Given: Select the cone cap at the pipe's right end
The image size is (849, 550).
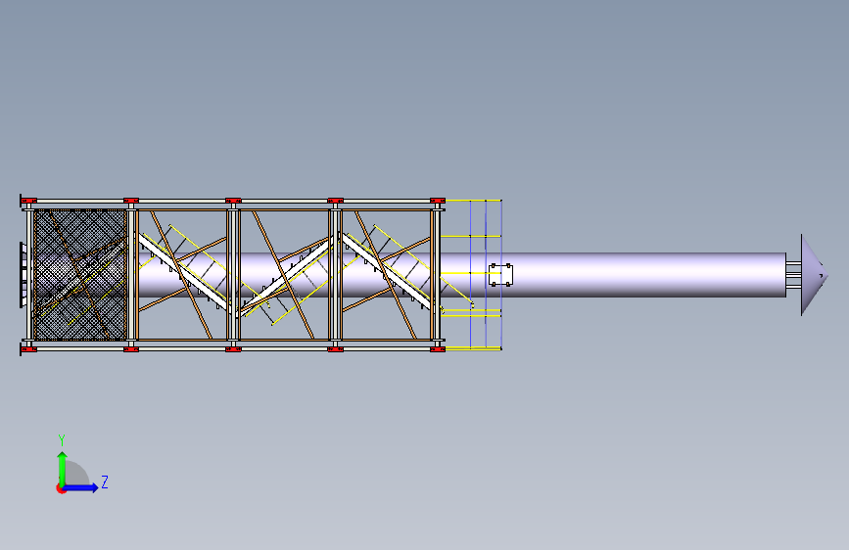Looking at the screenshot, I should pos(814,275).
